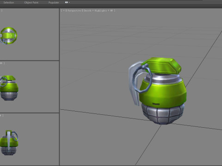
Task: Select the gray segmented grenade base
Action: [x=163, y=114]
